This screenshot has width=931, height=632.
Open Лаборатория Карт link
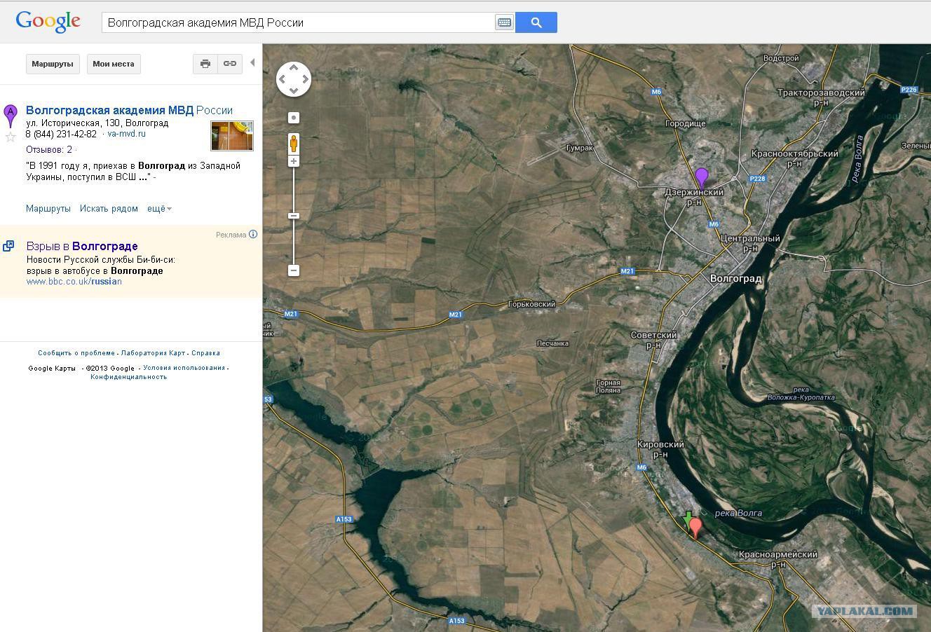coord(153,353)
